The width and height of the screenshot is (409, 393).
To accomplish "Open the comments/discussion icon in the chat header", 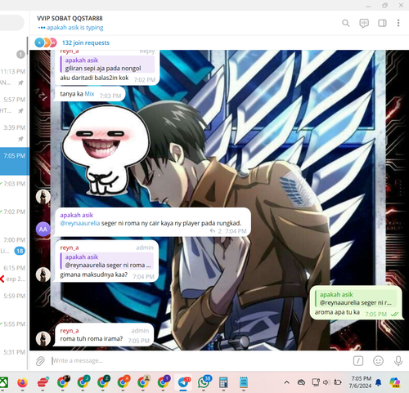I will (364, 24).
